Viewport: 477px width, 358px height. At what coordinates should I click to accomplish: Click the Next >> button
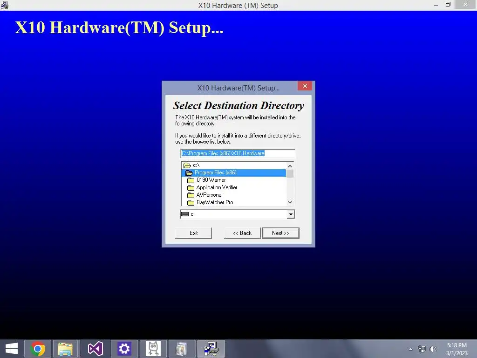[x=280, y=233]
